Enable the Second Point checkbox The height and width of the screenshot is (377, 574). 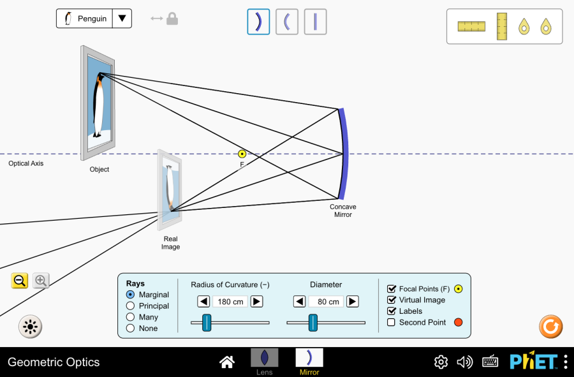pos(392,323)
